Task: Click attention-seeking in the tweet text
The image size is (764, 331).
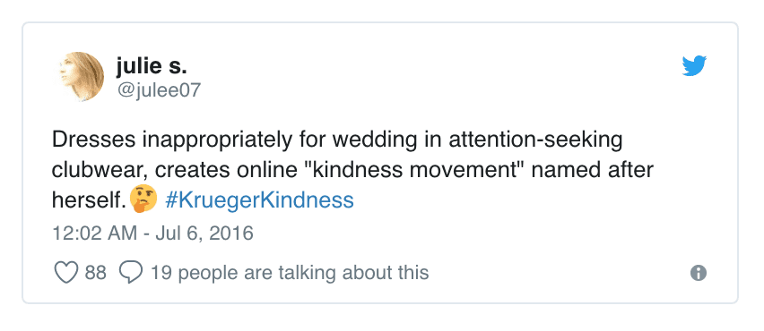Action: 535,140
